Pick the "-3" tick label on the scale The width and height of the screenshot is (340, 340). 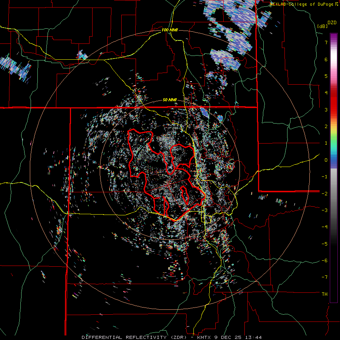[x=325, y=210]
